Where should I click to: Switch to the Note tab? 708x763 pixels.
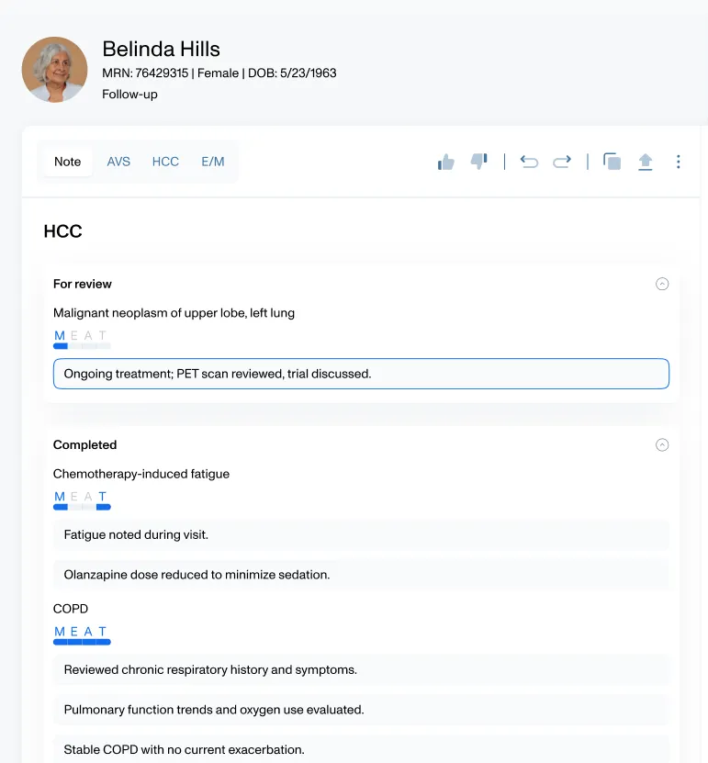[67, 162]
